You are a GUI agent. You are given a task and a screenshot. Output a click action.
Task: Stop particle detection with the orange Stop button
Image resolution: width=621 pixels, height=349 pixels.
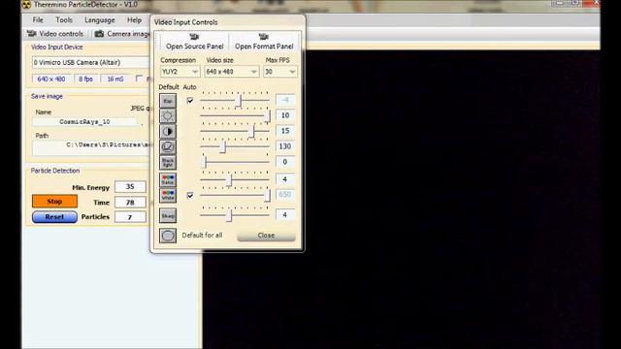click(x=54, y=201)
